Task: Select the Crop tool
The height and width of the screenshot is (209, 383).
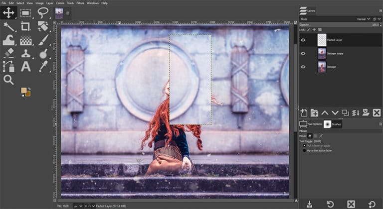Action: coord(25,26)
